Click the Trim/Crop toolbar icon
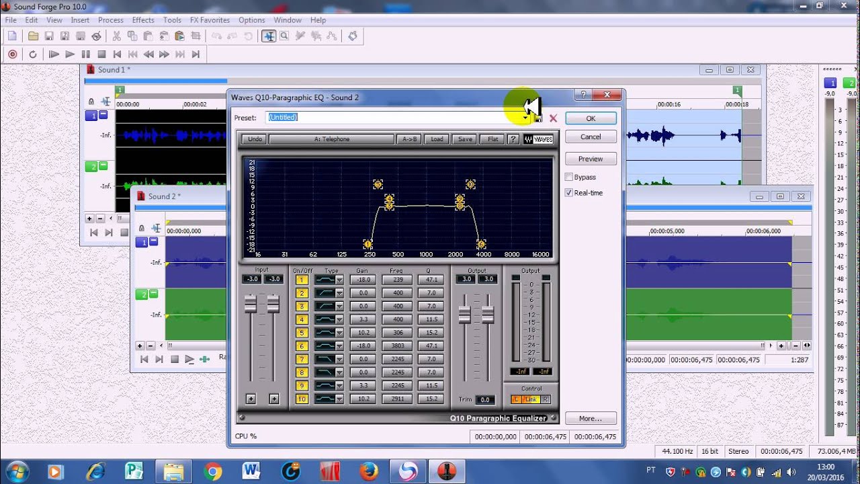 196,36
